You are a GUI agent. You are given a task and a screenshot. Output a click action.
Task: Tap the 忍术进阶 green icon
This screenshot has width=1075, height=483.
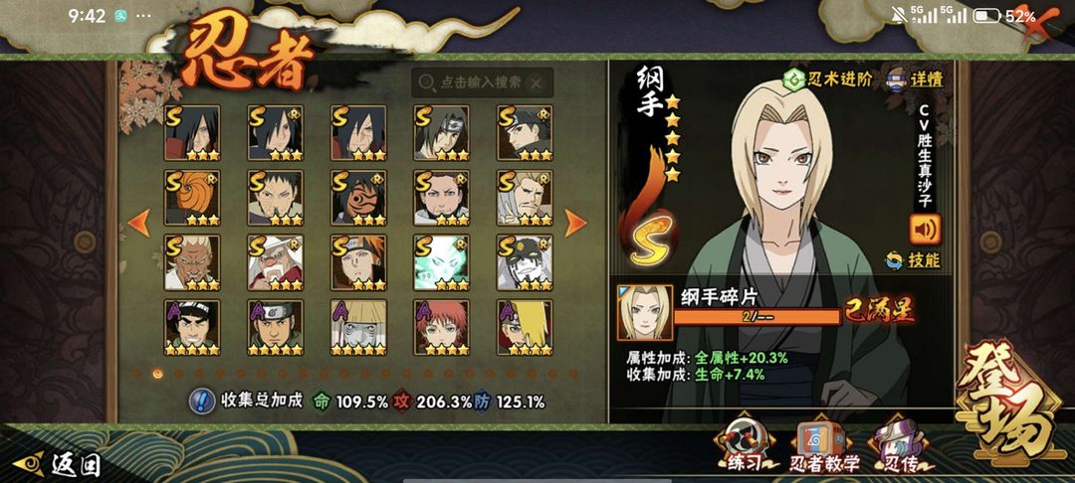tap(793, 80)
